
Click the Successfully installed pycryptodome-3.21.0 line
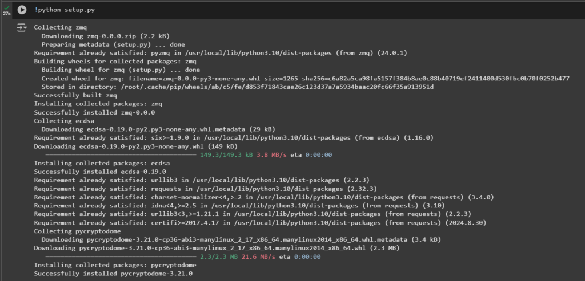click(113, 274)
